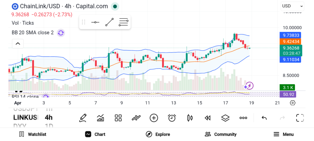Open the object tree layers icon
314x141 pixels.
(x=225, y=118)
